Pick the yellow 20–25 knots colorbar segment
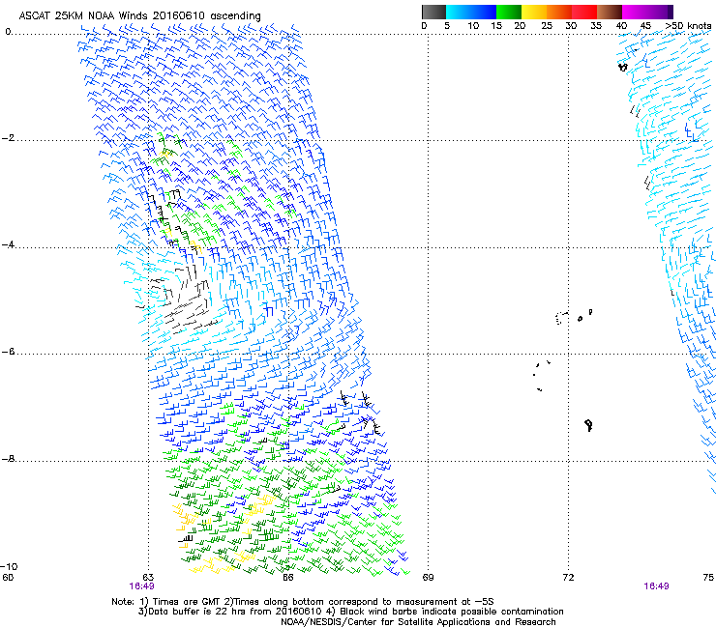Image resolution: width=716 pixels, height=628 pixels. pyautogui.click(x=534, y=12)
